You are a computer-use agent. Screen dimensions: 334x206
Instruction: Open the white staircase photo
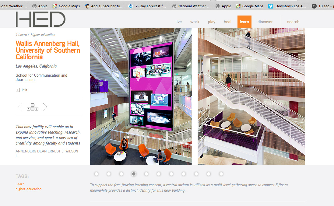click(251, 96)
